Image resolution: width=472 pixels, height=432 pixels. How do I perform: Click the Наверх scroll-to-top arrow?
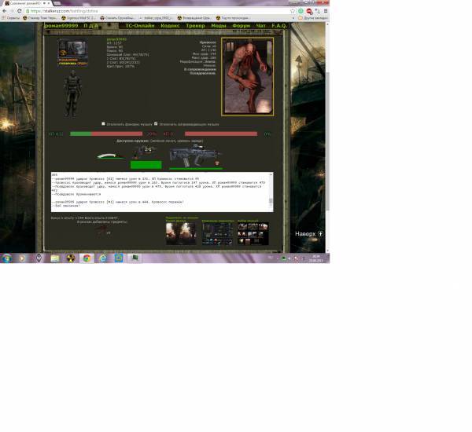(320, 234)
